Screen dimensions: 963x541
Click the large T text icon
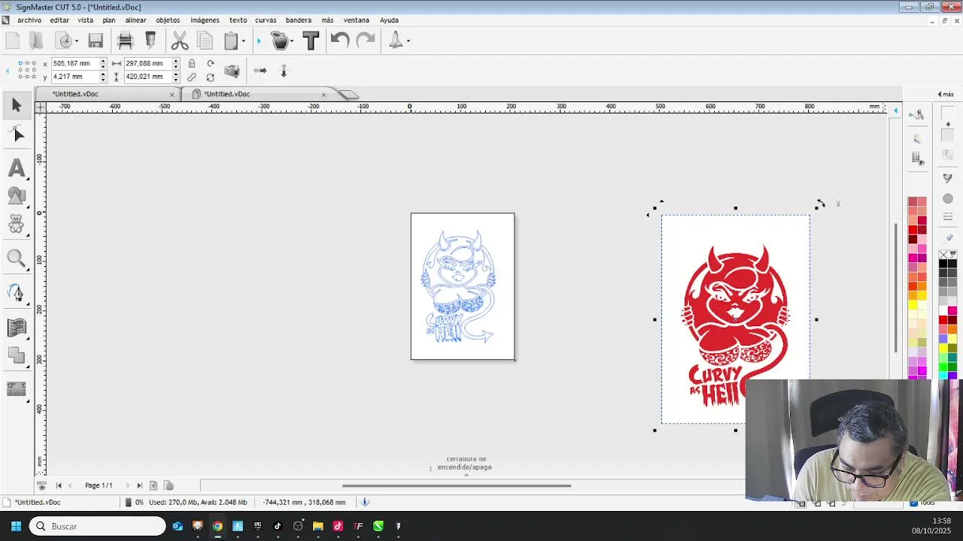click(x=311, y=41)
